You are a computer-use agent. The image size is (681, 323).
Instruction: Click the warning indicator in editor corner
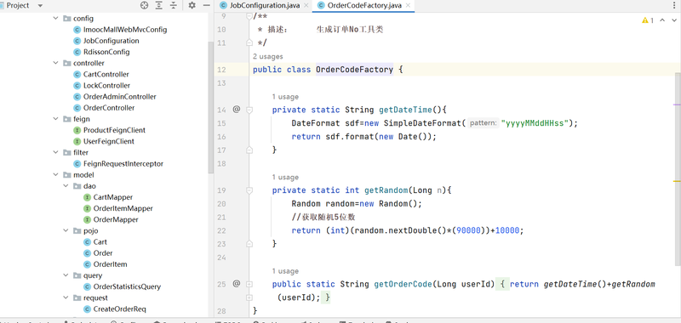648,20
